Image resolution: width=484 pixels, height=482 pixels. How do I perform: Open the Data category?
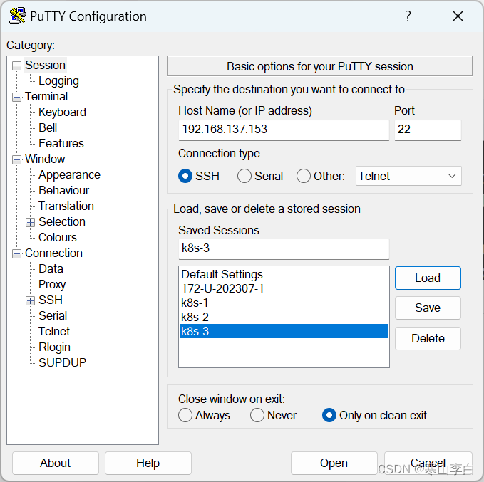coord(51,269)
